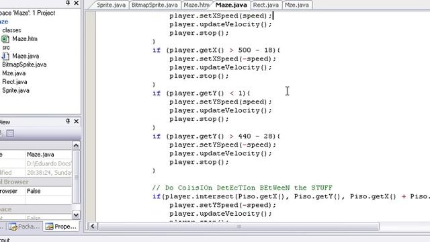Switch to the Rect.java tab
Screen dimensions: 430x242
coord(265,5)
